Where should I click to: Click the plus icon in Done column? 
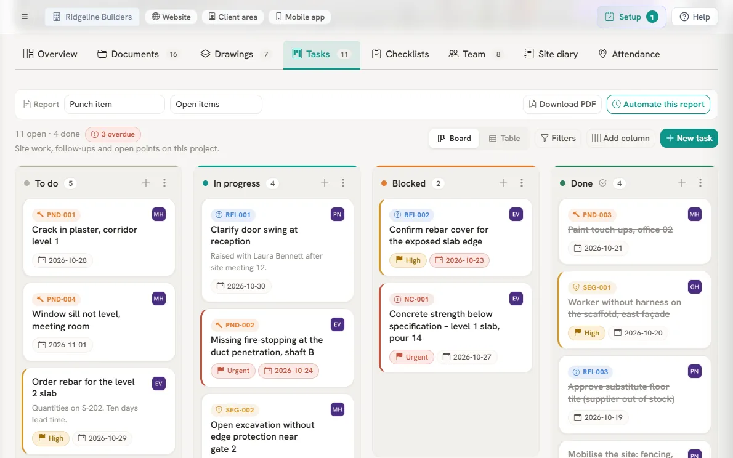coord(682,183)
